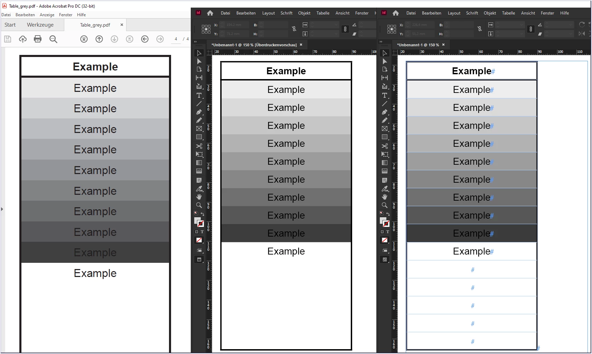The image size is (592, 354).
Task: Select the Eyedropper tool in right InDesign toolbar
Action: [x=385, y=189]
